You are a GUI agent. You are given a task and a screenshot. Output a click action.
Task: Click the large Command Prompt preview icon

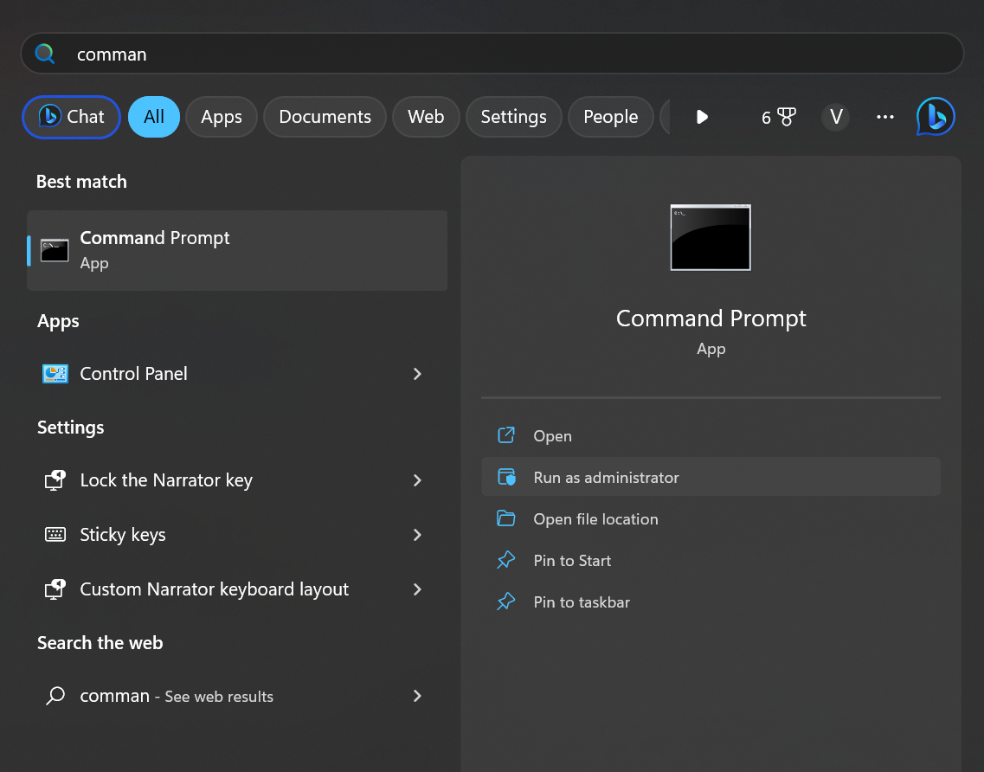tap(711, 238)
